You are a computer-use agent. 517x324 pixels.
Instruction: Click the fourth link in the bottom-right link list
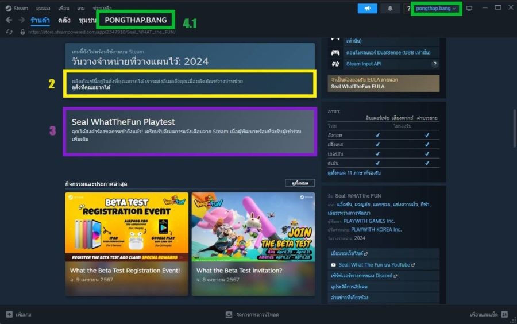383,287
